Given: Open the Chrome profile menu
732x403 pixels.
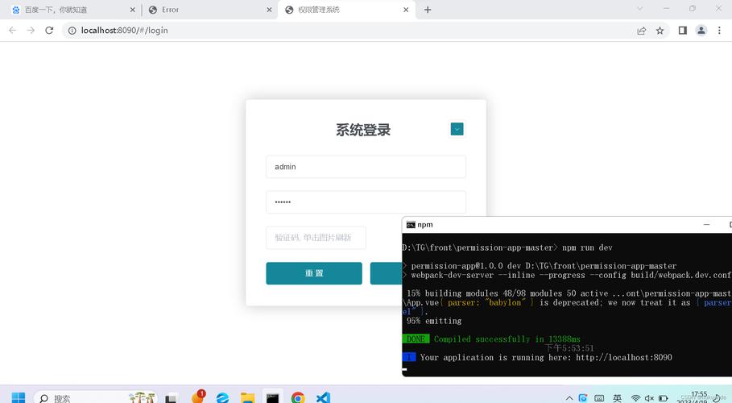Looking at the screenshot, I should tap(701, 31).
